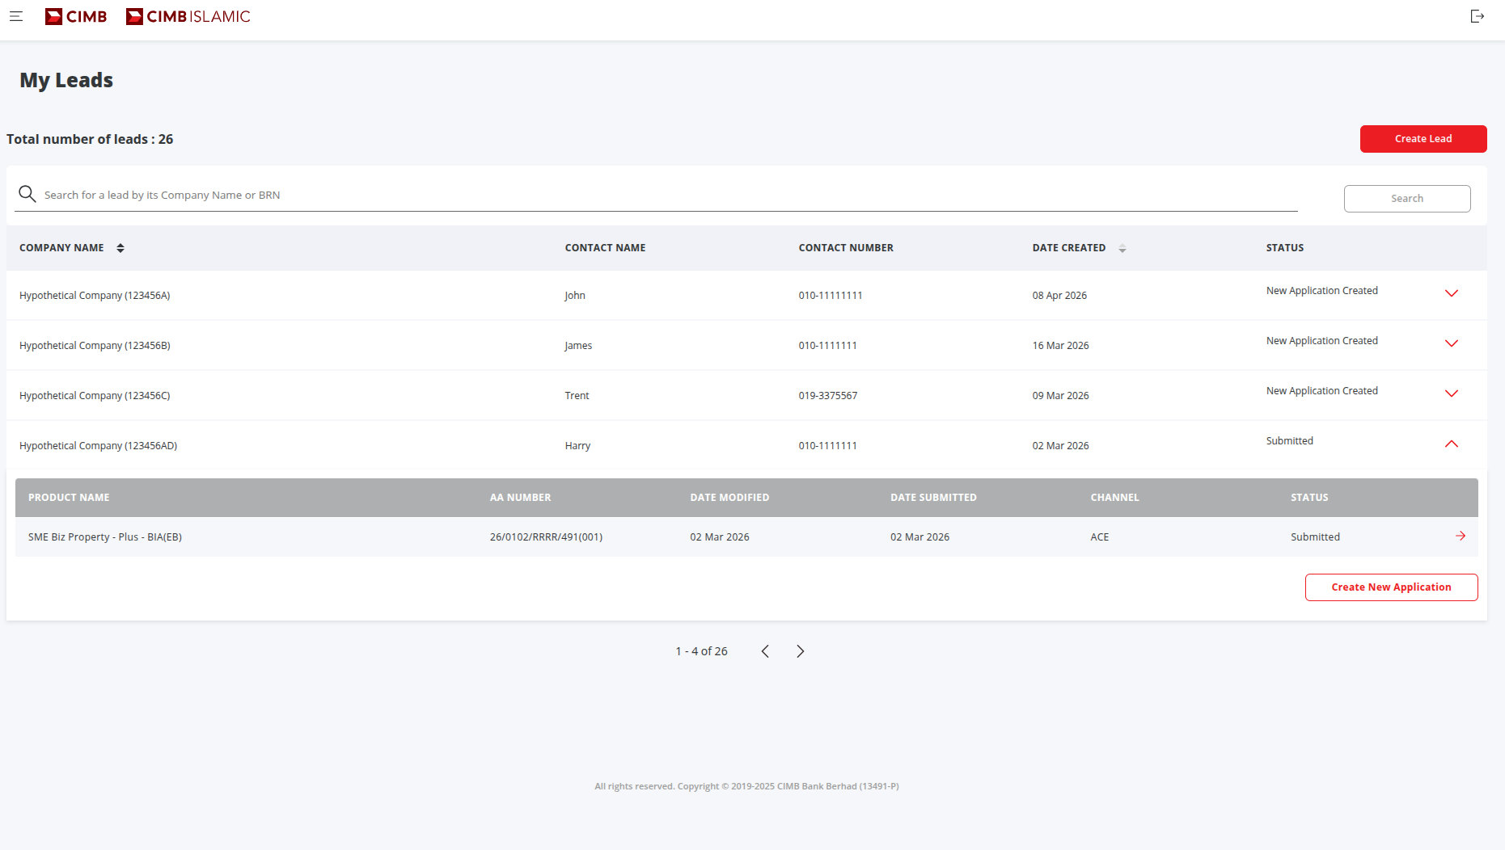
Task: Click the magnifier search icon
Action: point(27,194)
